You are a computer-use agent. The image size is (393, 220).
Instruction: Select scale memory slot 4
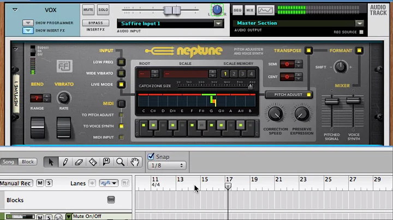tap(251, 74)
